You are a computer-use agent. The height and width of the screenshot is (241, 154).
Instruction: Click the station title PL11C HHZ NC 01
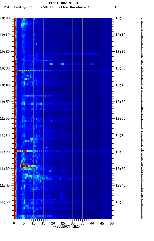coord(64,3)
